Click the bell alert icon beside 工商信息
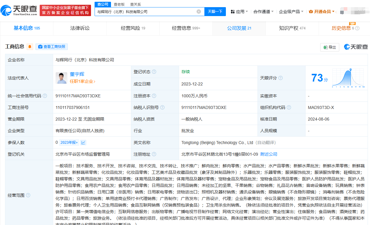The height and width of the screenshot is (225, 370). pyautogui.click(x=30, y=47)
